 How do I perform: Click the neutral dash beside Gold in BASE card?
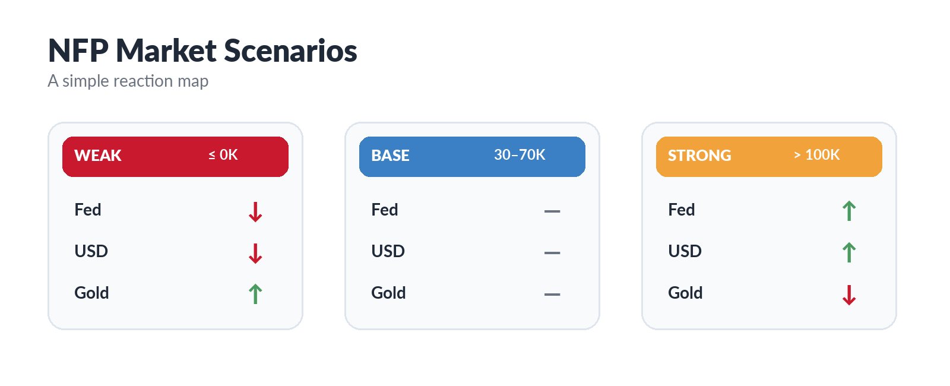(x=552, y=294)
